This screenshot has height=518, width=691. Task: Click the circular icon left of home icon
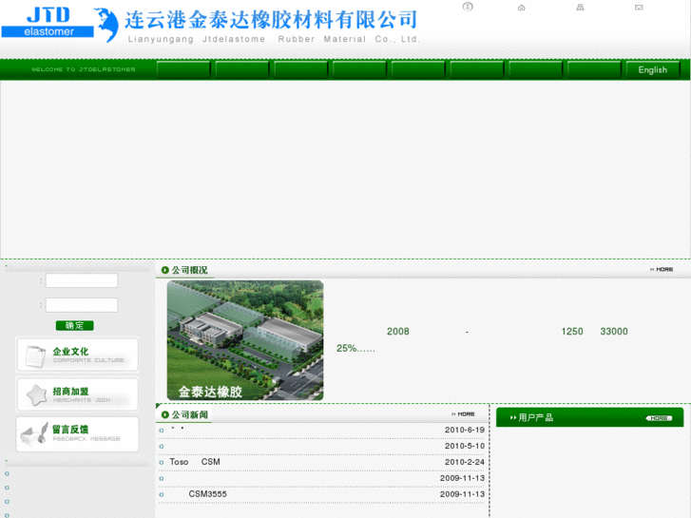pyautogui.click(x=467, y=7)
